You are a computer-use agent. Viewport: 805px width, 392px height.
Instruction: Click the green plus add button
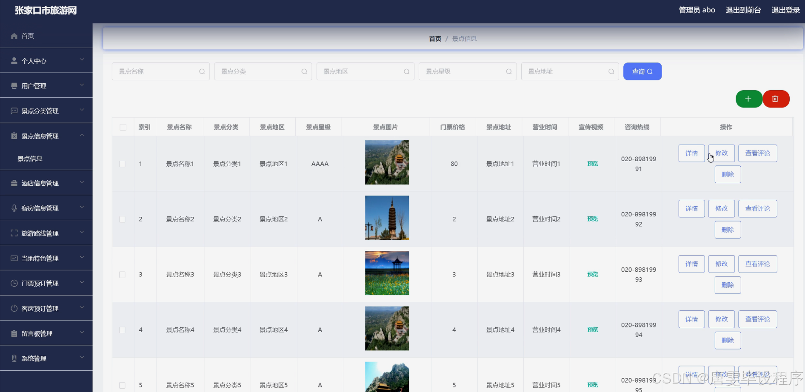[749, 99]
